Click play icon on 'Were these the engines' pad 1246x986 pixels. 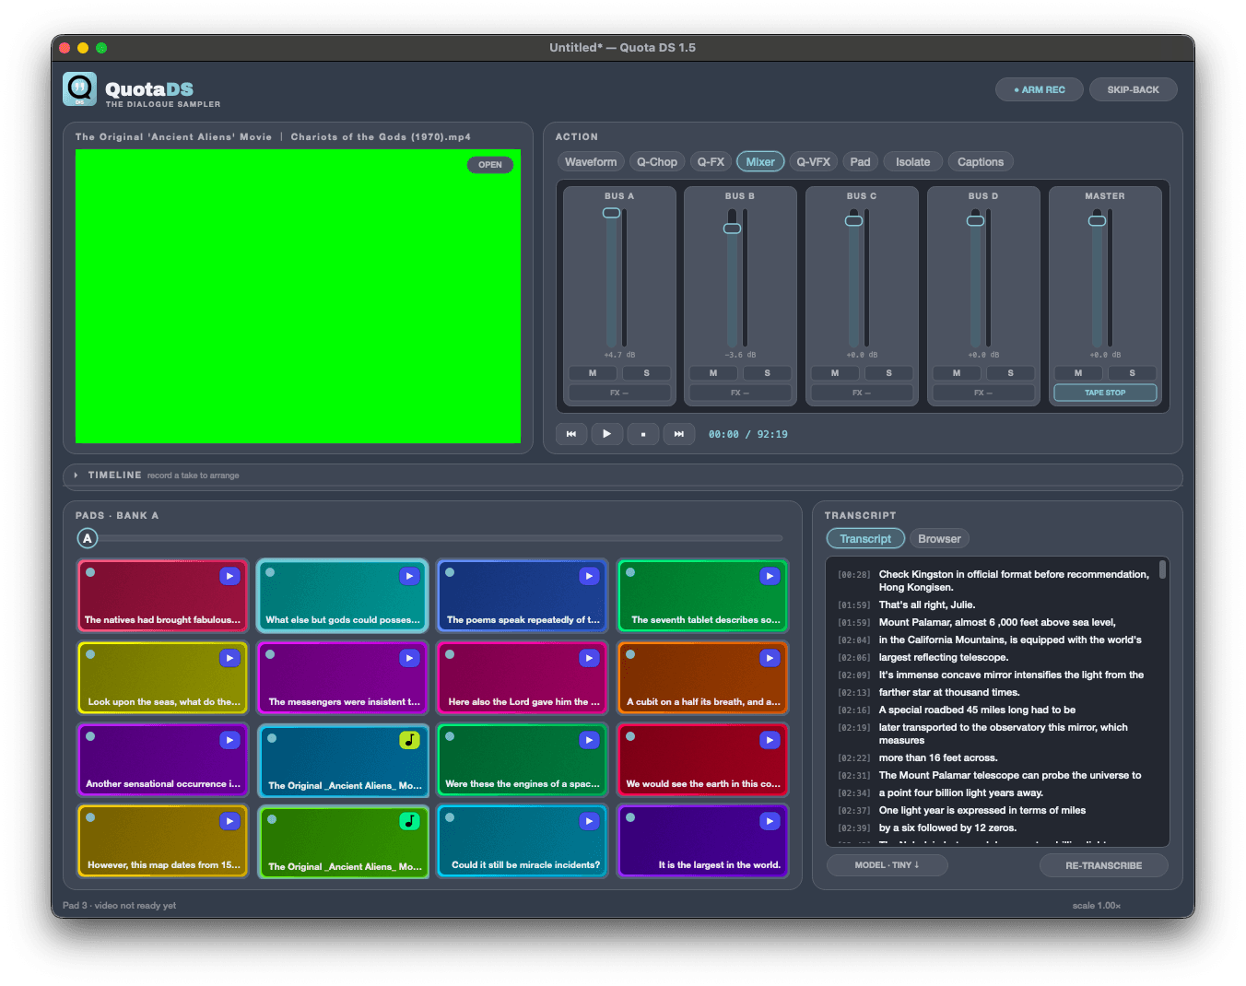(x=589, y=740)
